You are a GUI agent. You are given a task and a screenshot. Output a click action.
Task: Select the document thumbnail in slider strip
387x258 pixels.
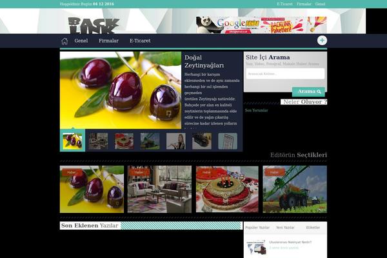(x=228, y=141)
